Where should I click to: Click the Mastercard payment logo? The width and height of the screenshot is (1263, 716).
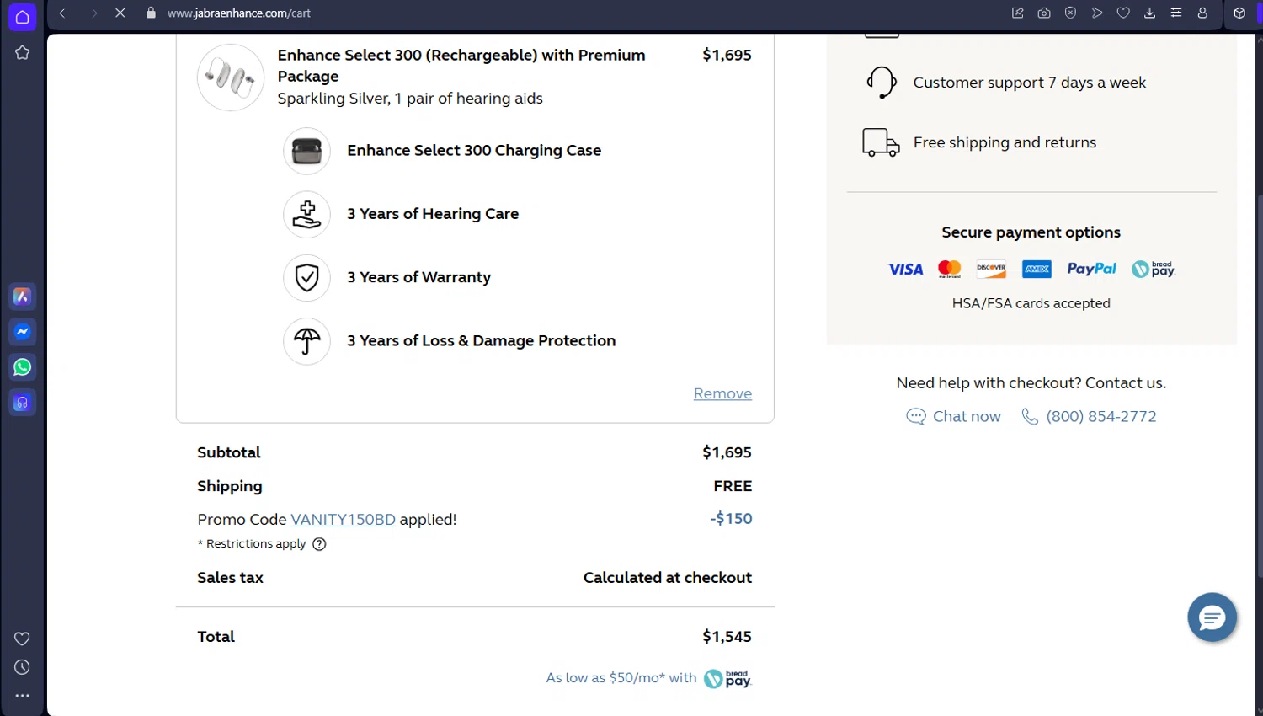950,270
